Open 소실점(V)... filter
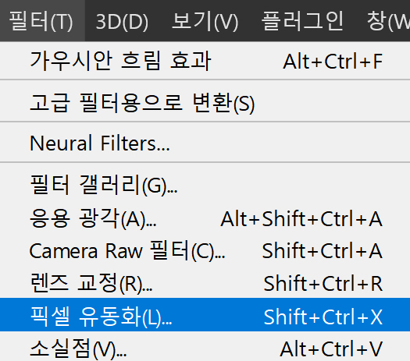The width and height of the screenshot is (410, 361). [205, 349]
